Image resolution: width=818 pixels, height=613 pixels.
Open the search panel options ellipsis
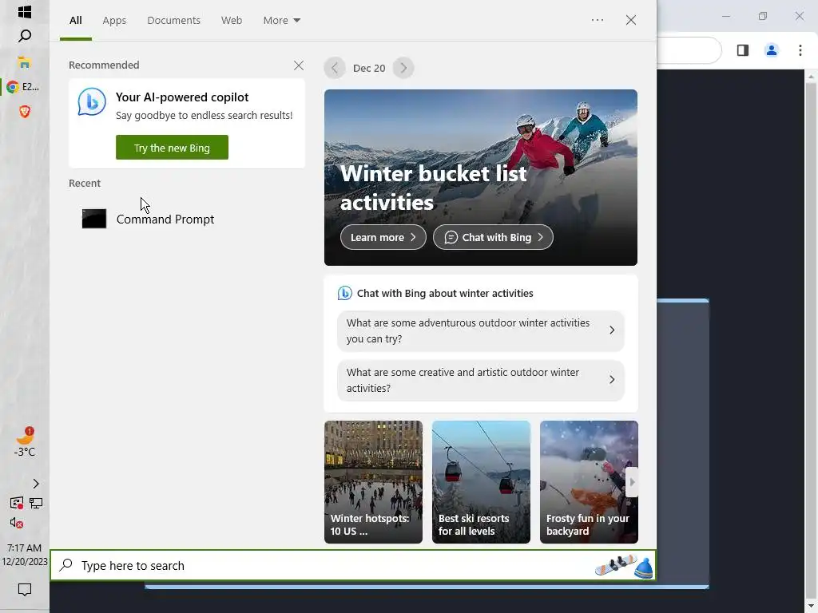click(598, 20)
